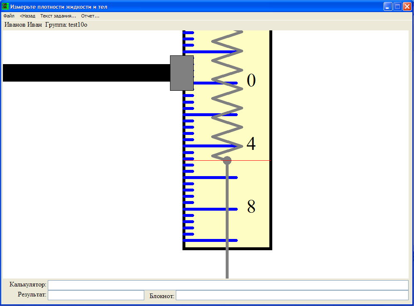Click the window title Измерьте плотности жидкости и тел

tap(59, 7)
